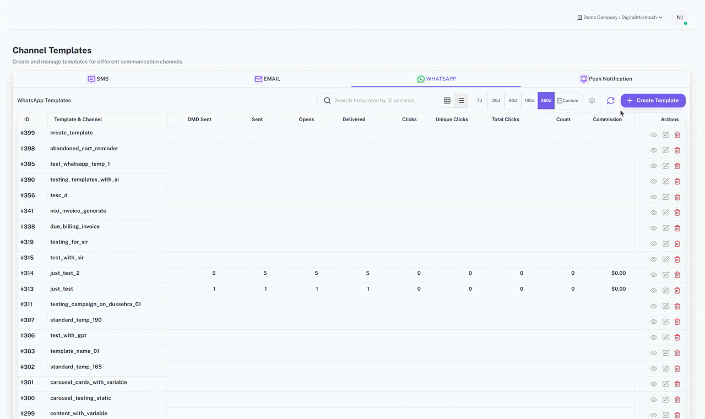Edit due_billing_invoice template
The image size is (705, 419).
[665, 228]
